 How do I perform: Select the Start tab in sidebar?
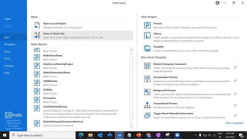coord(14,37)
